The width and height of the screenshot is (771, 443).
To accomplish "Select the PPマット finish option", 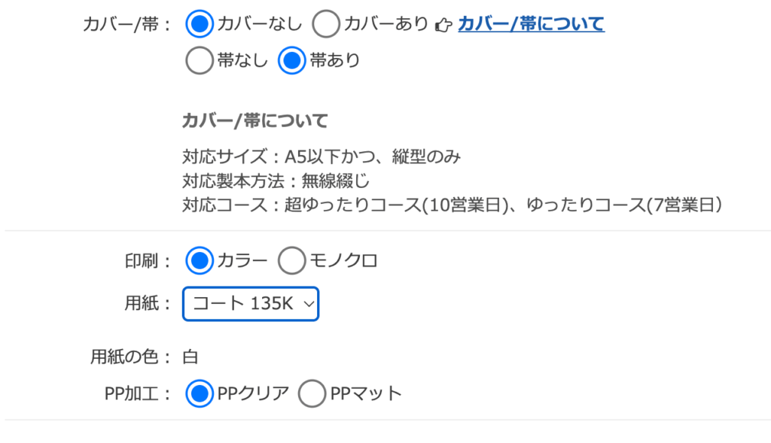I will (312, 393).
